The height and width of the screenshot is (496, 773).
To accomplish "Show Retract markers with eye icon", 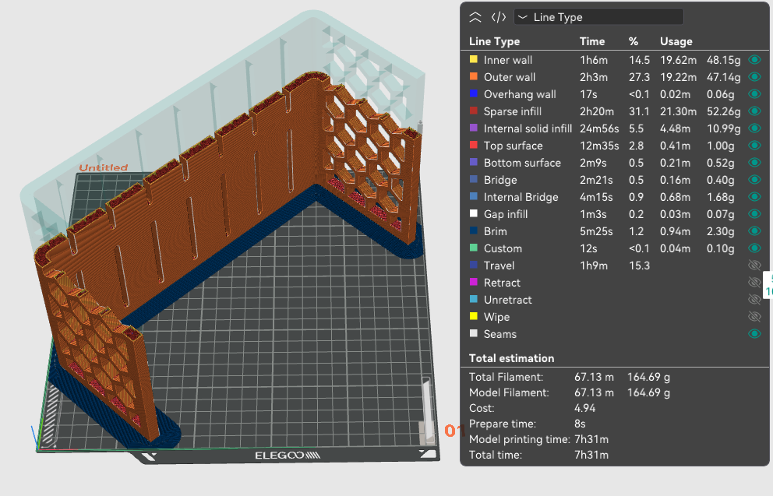I will pos(754,282).
